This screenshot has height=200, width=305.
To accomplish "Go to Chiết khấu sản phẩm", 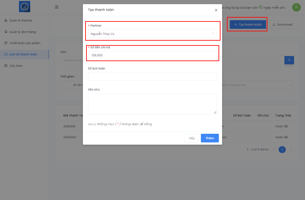I will (x=25, y=43).
